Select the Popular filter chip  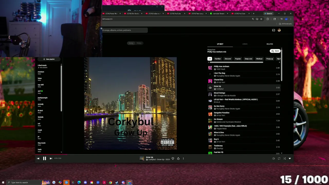click(x=238, y=59)
